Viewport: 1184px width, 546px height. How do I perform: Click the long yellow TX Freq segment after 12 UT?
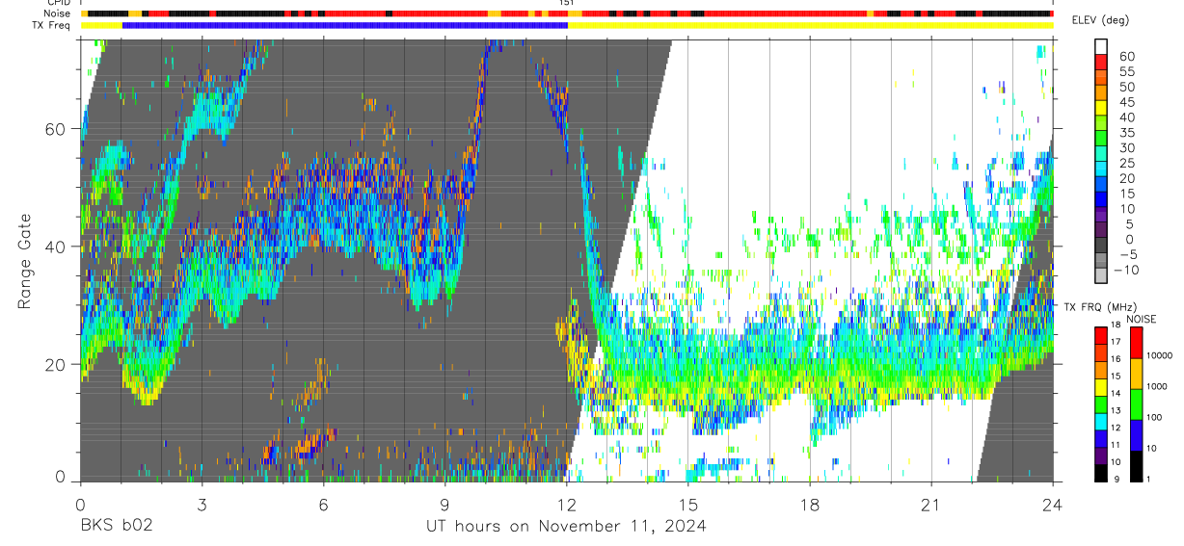(x=810, y=25)
